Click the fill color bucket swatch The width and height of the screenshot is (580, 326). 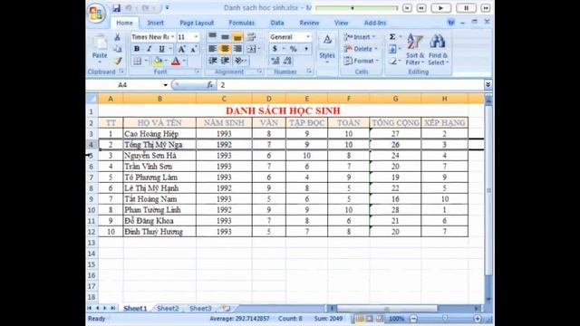tap(158, 61)
